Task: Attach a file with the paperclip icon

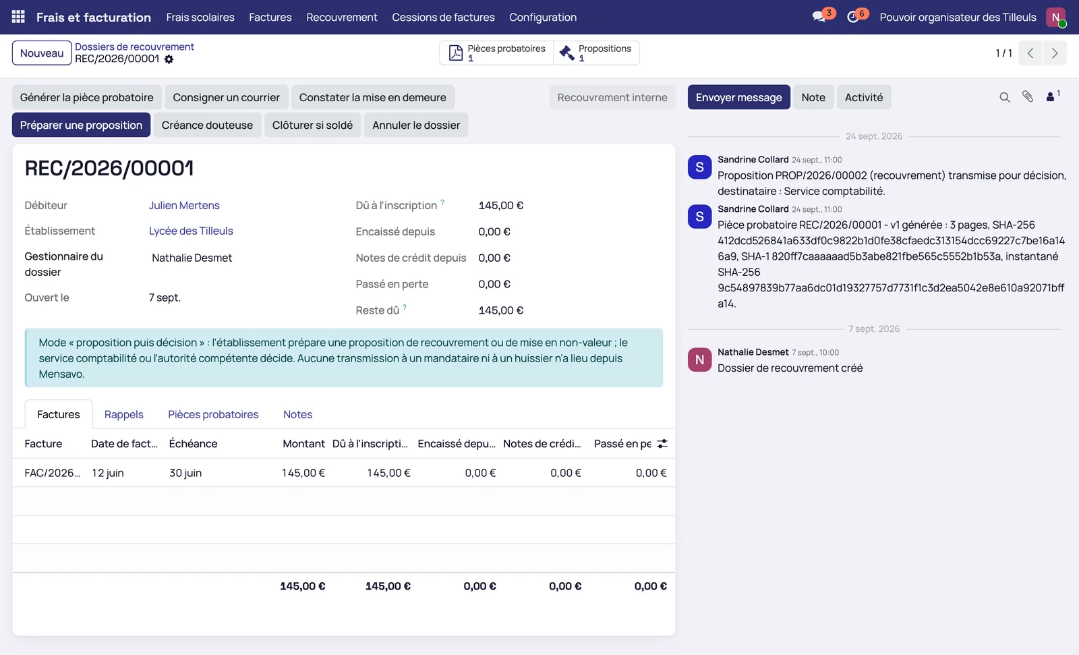Action: (1028, 97)
